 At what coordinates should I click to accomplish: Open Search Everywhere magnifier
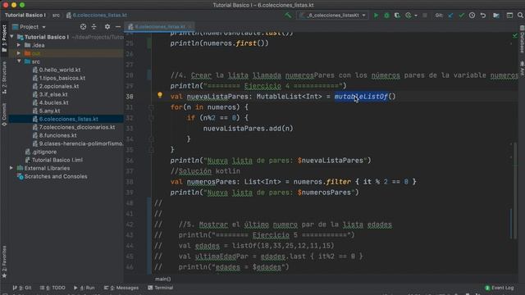click(x=520, y=16)
